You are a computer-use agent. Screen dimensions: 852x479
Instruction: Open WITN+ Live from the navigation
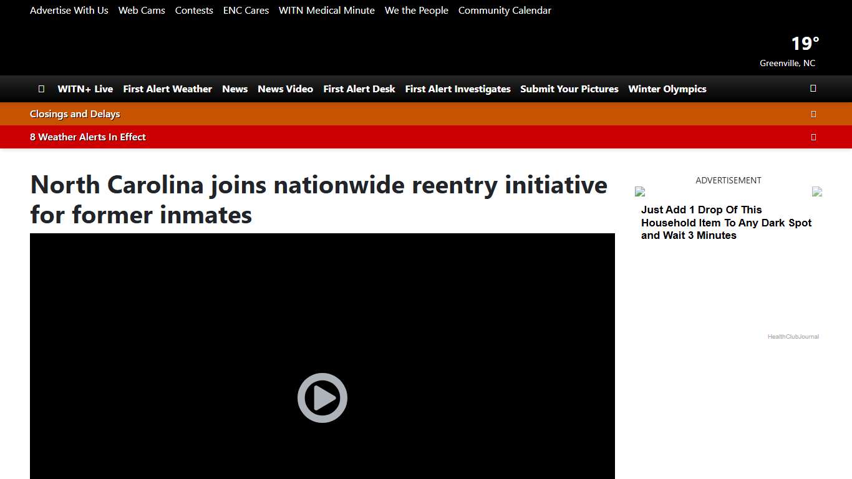[x=85, y=89]
